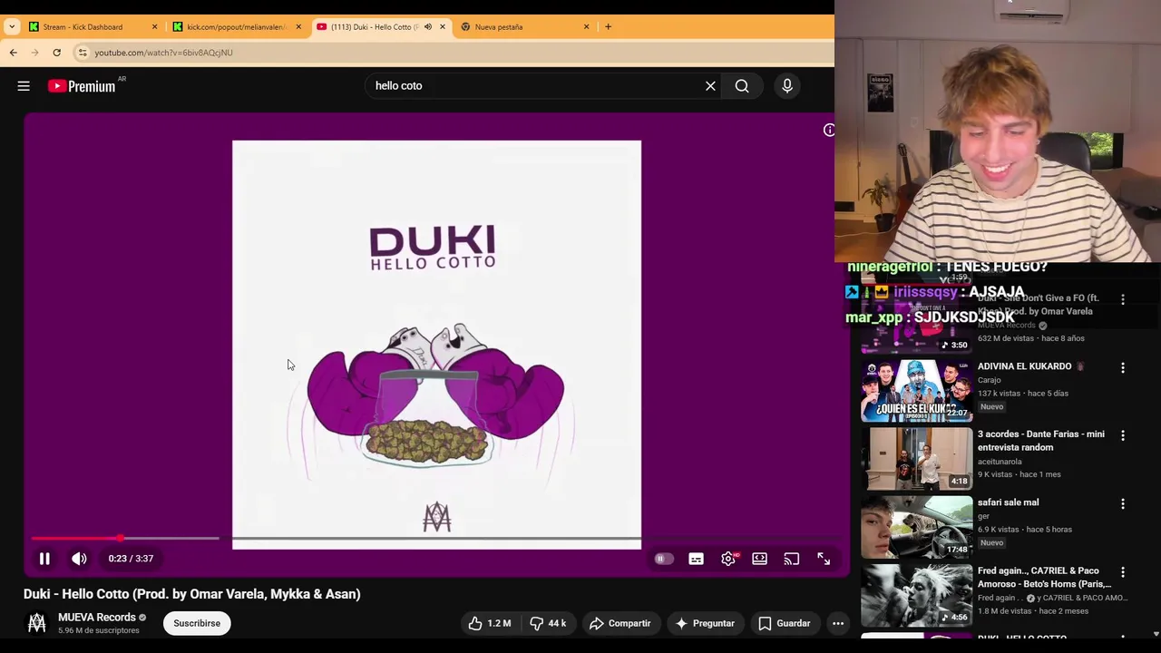View site information icon in address bar
Viewport: 1161px width, 653px height.
83,53
